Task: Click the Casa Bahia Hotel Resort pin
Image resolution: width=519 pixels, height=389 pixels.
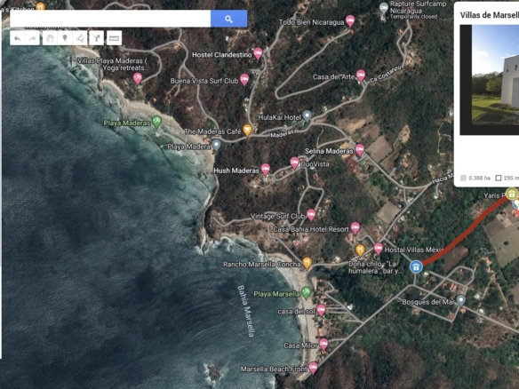Action: click(355, 227)
